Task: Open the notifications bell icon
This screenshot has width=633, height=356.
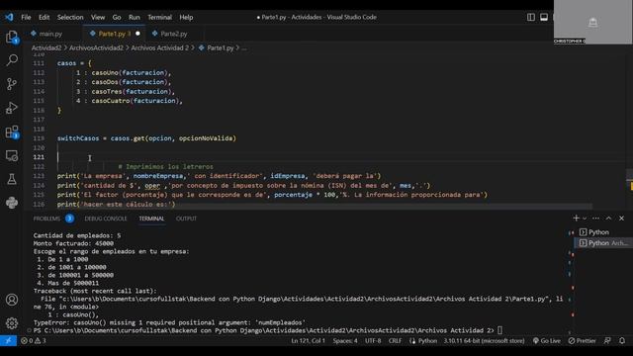Action: point(622,340)
